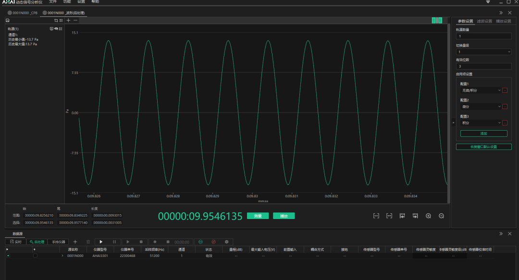519x280 pixels.
Task: Delete the data source with the trash icon
Action: [88, 242]
